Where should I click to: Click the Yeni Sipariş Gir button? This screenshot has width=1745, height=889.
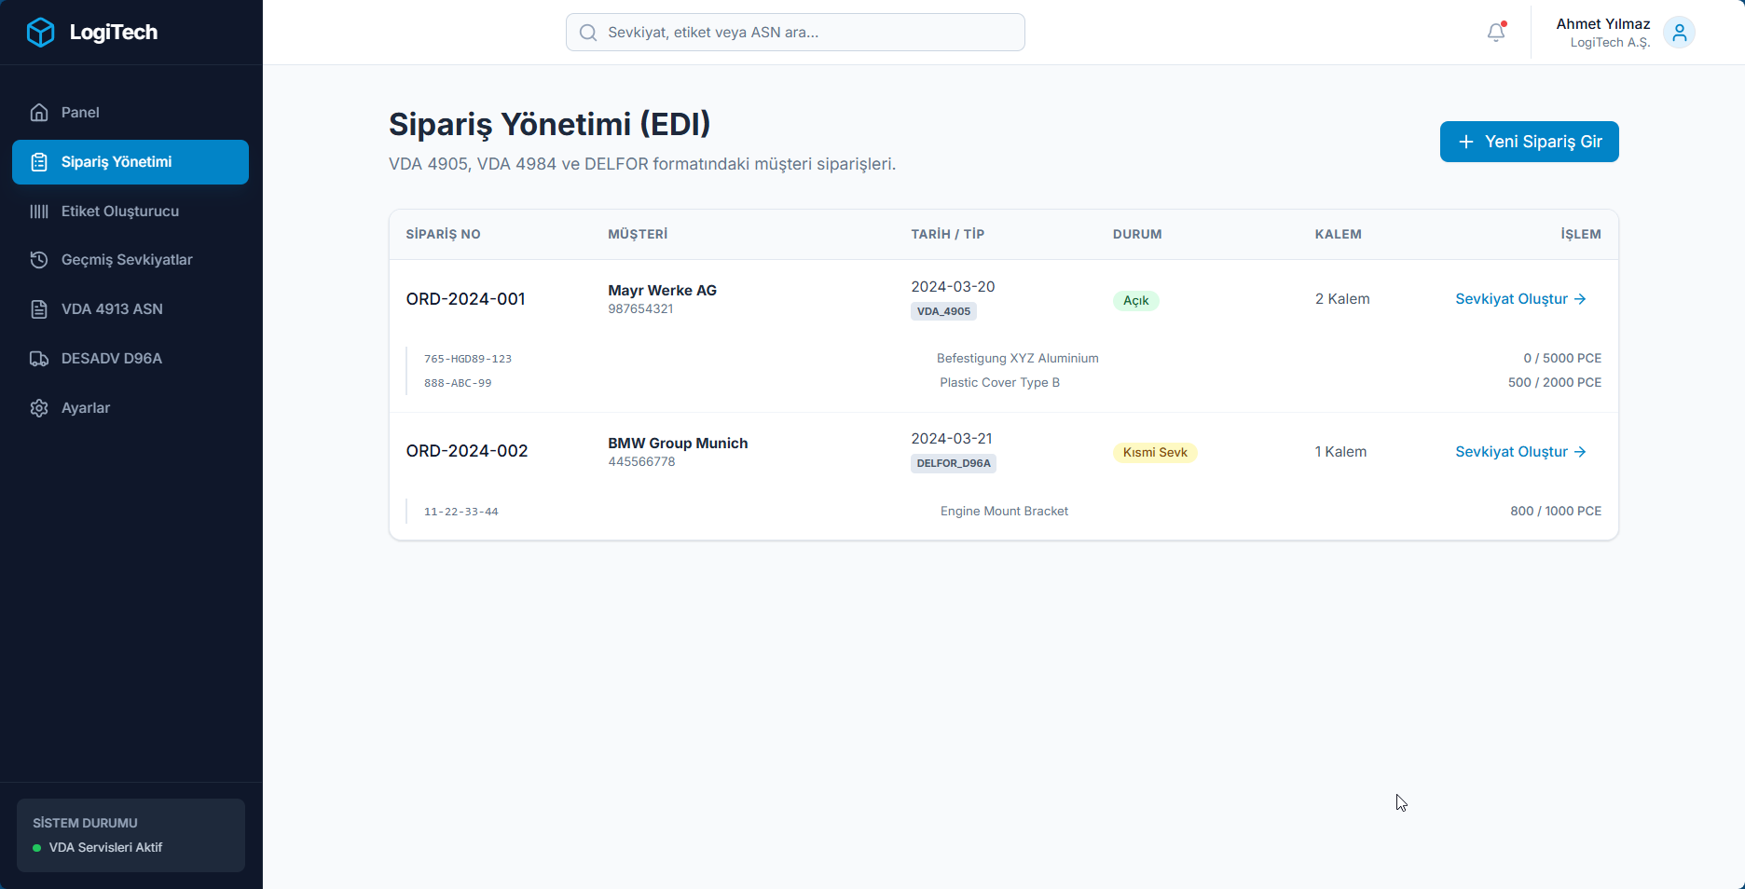(x=1529, y=142)
